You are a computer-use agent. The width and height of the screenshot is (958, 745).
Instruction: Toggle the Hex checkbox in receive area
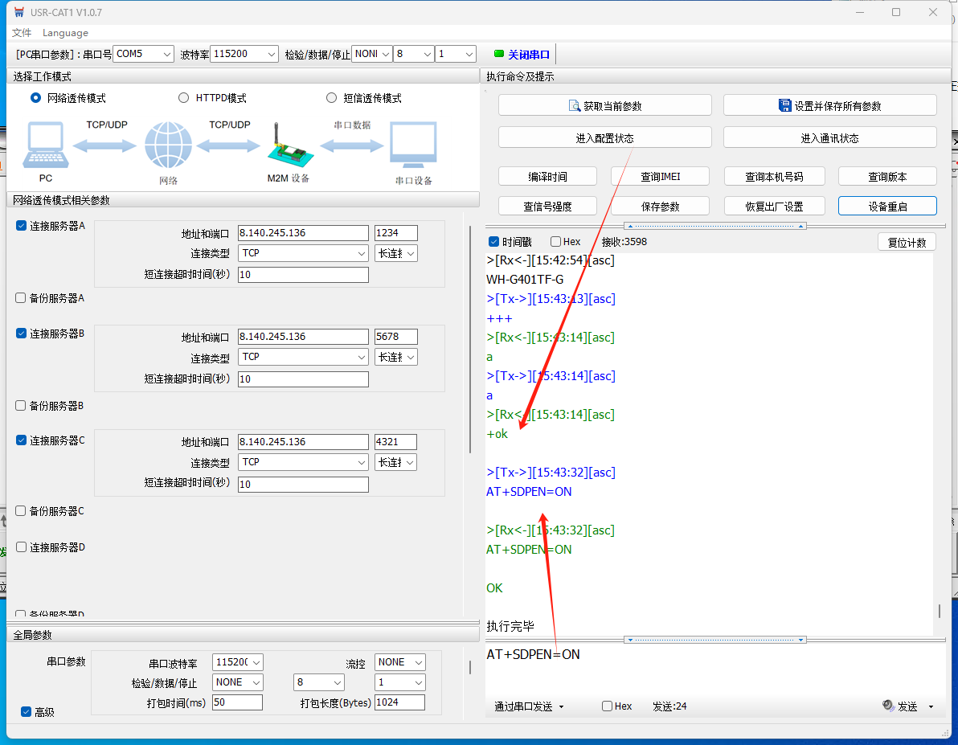[x=555, y=241]
